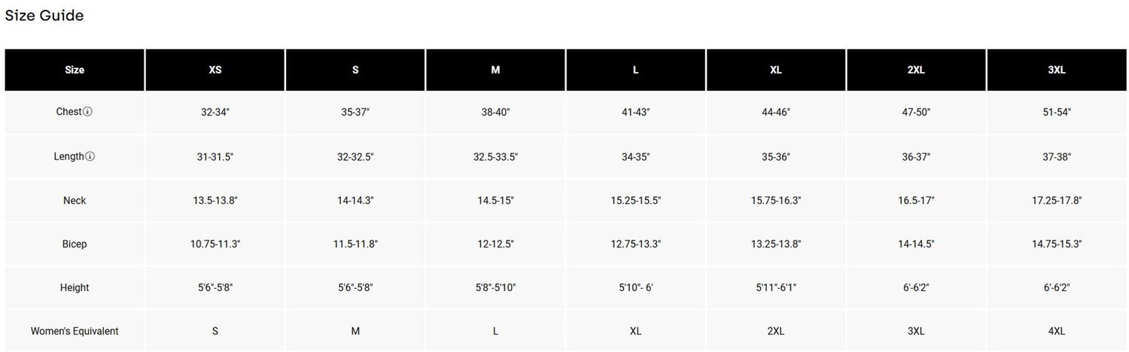Click the info icon beside Chest

pyautogui.click(x=88, y=112)
